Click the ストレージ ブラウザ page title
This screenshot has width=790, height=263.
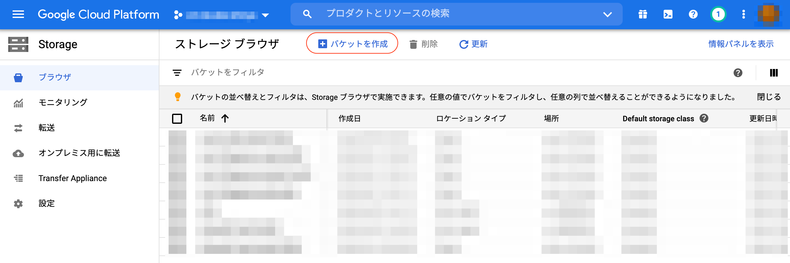click(227, 44)
